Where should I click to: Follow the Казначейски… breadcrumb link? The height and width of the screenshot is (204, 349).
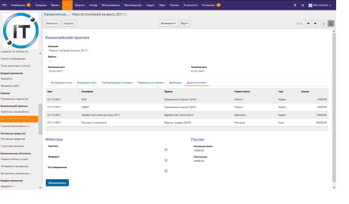coord(56,14)
